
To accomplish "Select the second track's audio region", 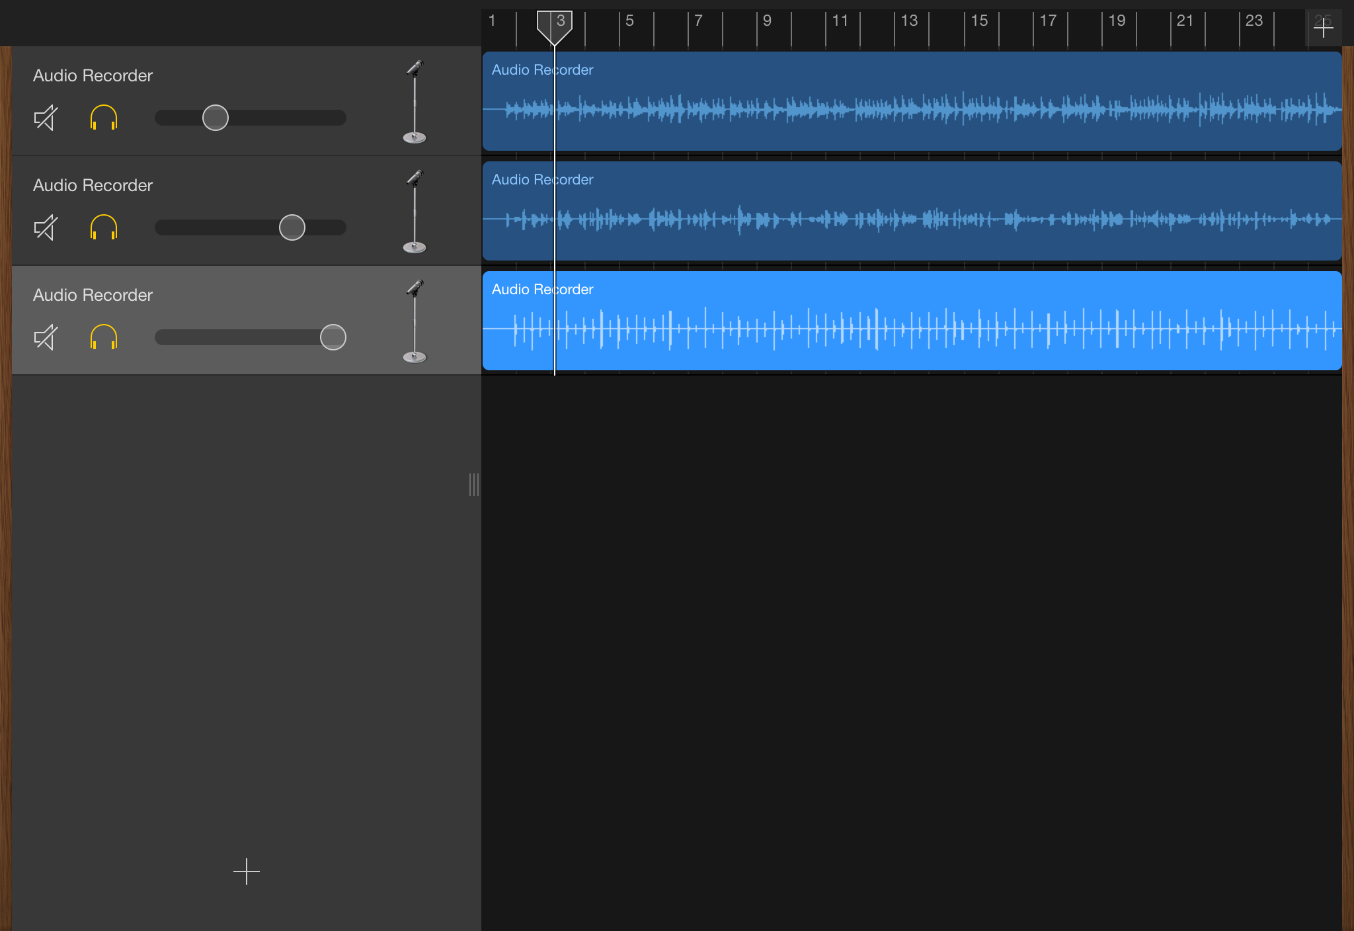I will (912, 211).
